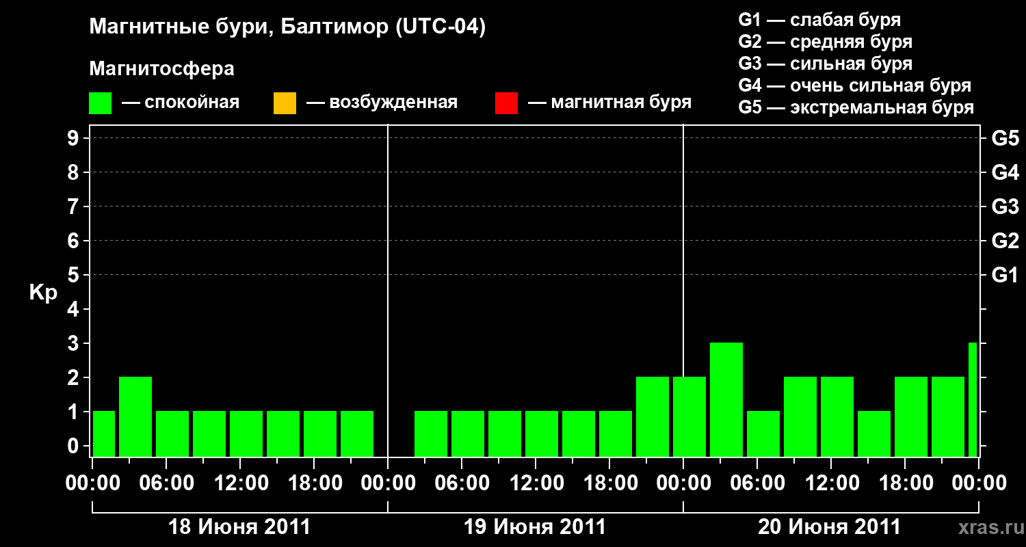Click the right axis label G3

point(1005,206)
